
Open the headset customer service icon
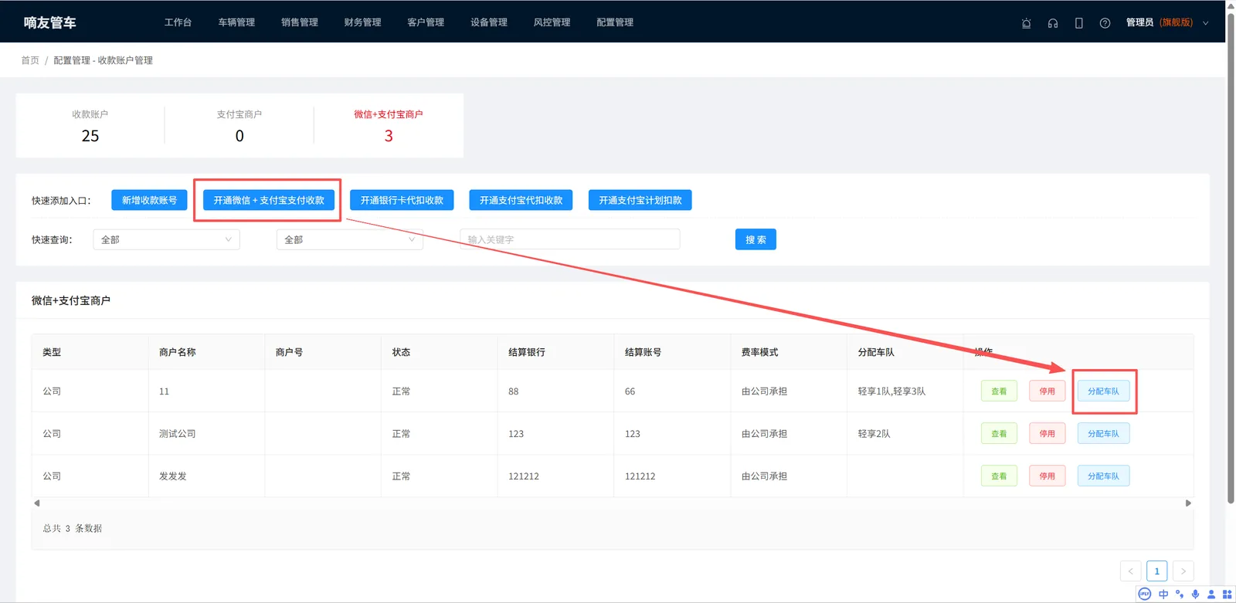[1052, 23]
